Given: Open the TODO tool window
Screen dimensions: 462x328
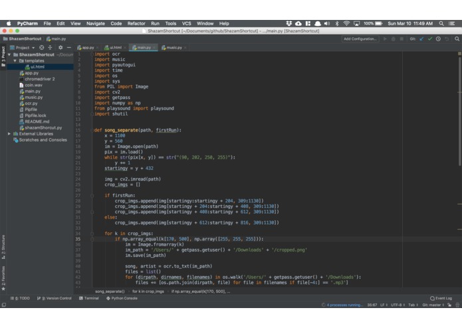Looking at the screenshot, I should (x=20, y=298).
